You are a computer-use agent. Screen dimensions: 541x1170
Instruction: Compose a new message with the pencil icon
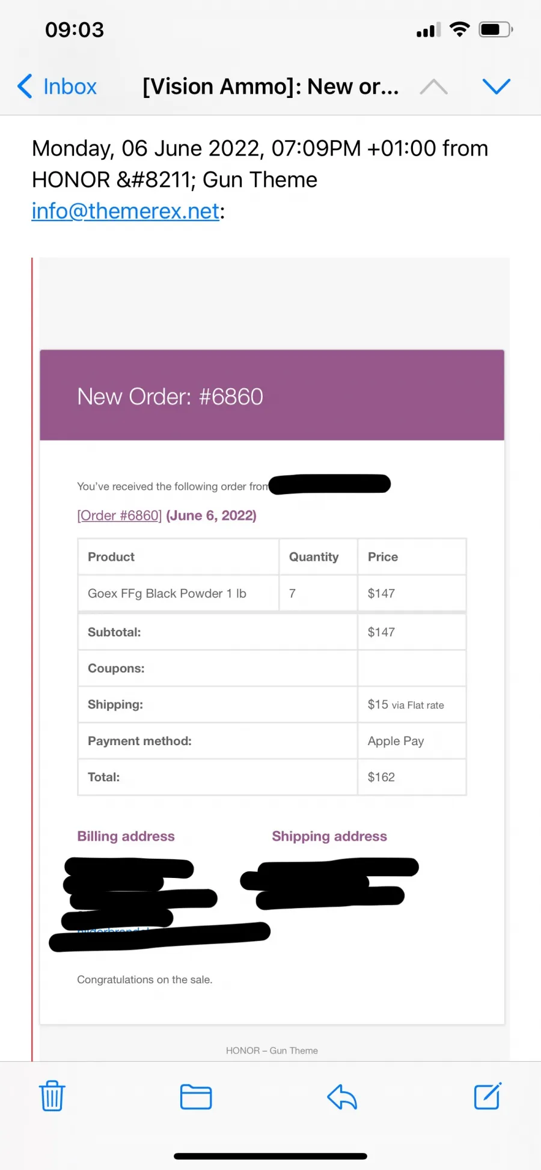pos(488,1096)
